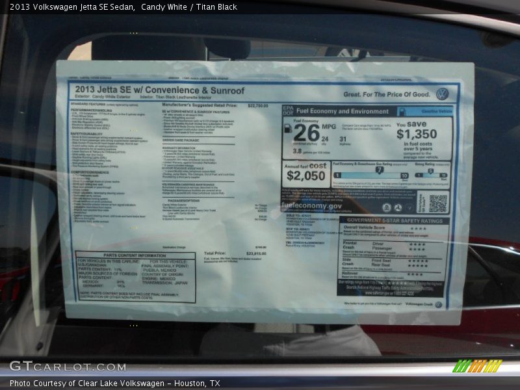This screenshot has width=520, height=390.
Task: Click the '$22,750.00' MSRP value
Action: click(x=257, y=106)
